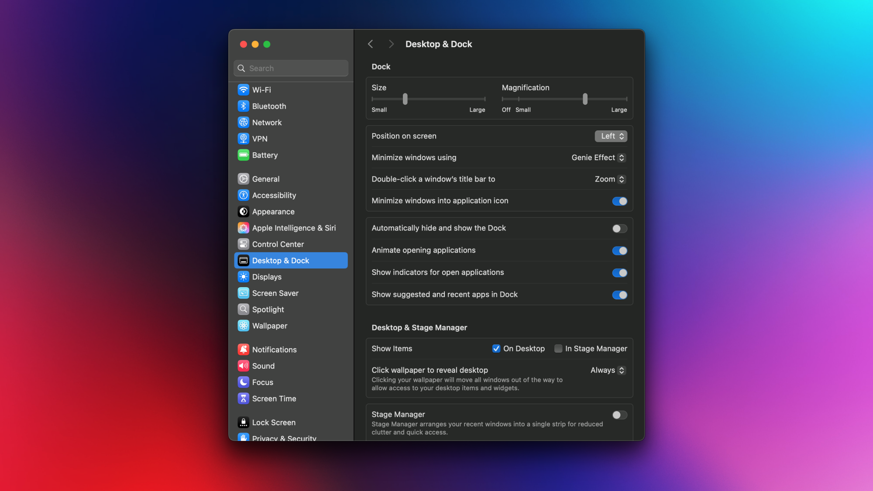Click the Accessibility icon
This screenshot has width=873, height=491.
(244, 195)
